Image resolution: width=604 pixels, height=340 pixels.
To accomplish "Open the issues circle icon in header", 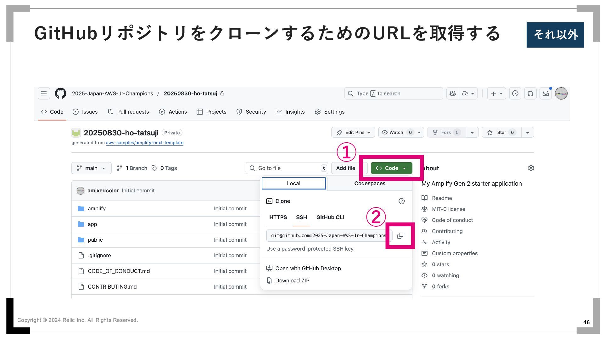I will point(515,93).
